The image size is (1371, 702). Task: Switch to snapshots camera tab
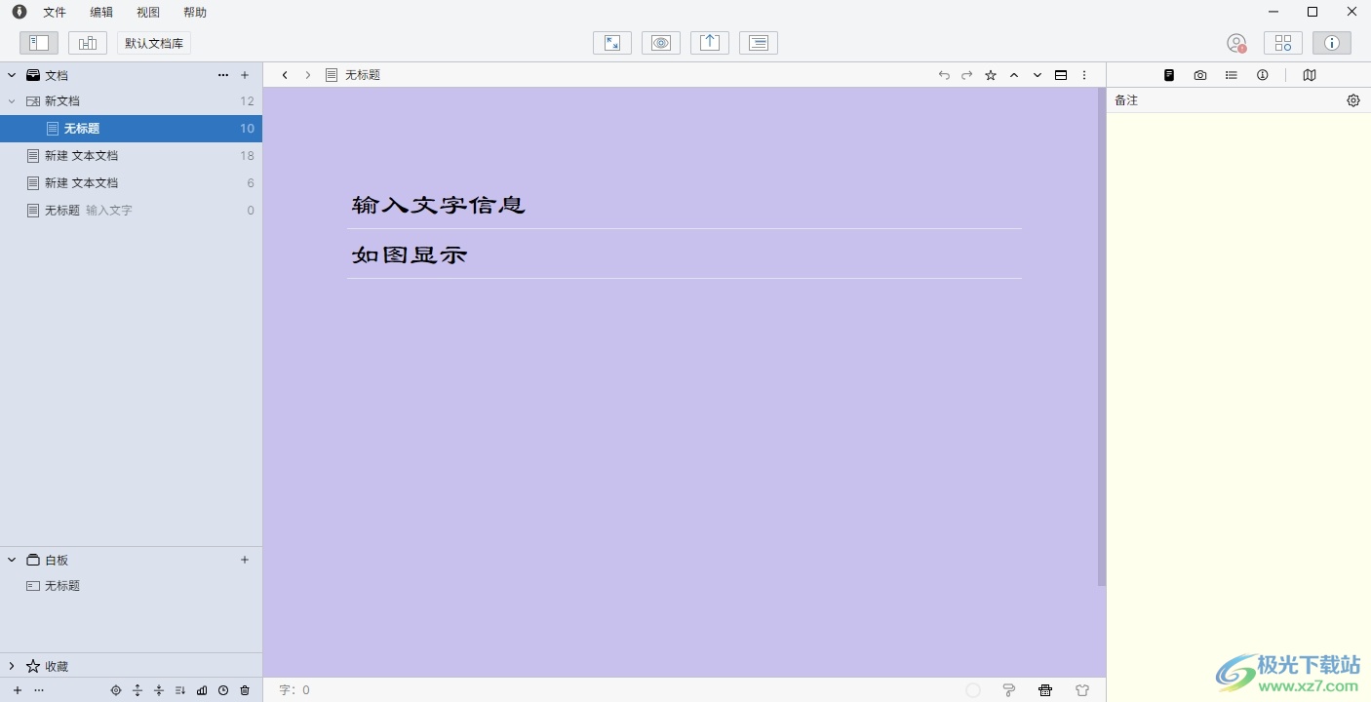(x=1200, y=75)
